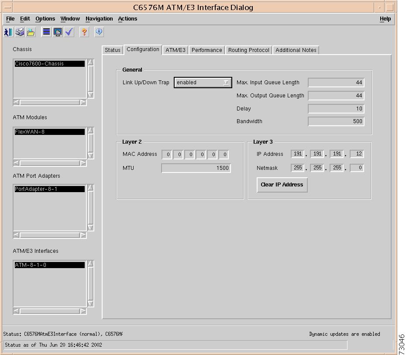Image resolution: width=406 pixels, height=355 pixels.
Task: Click the Bandwidth field
Action: point(336,121)
